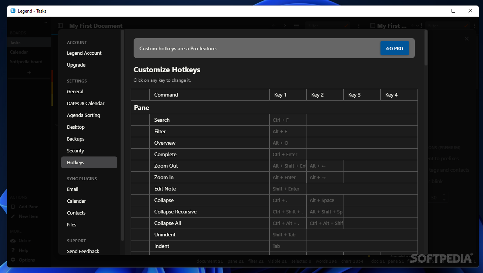
Task: Click the list view icon in pane header
Action: click(296, 26)
